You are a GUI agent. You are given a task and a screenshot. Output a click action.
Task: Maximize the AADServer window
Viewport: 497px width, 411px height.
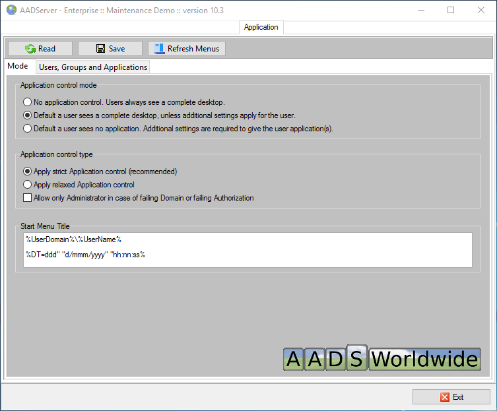coord(451,10)
